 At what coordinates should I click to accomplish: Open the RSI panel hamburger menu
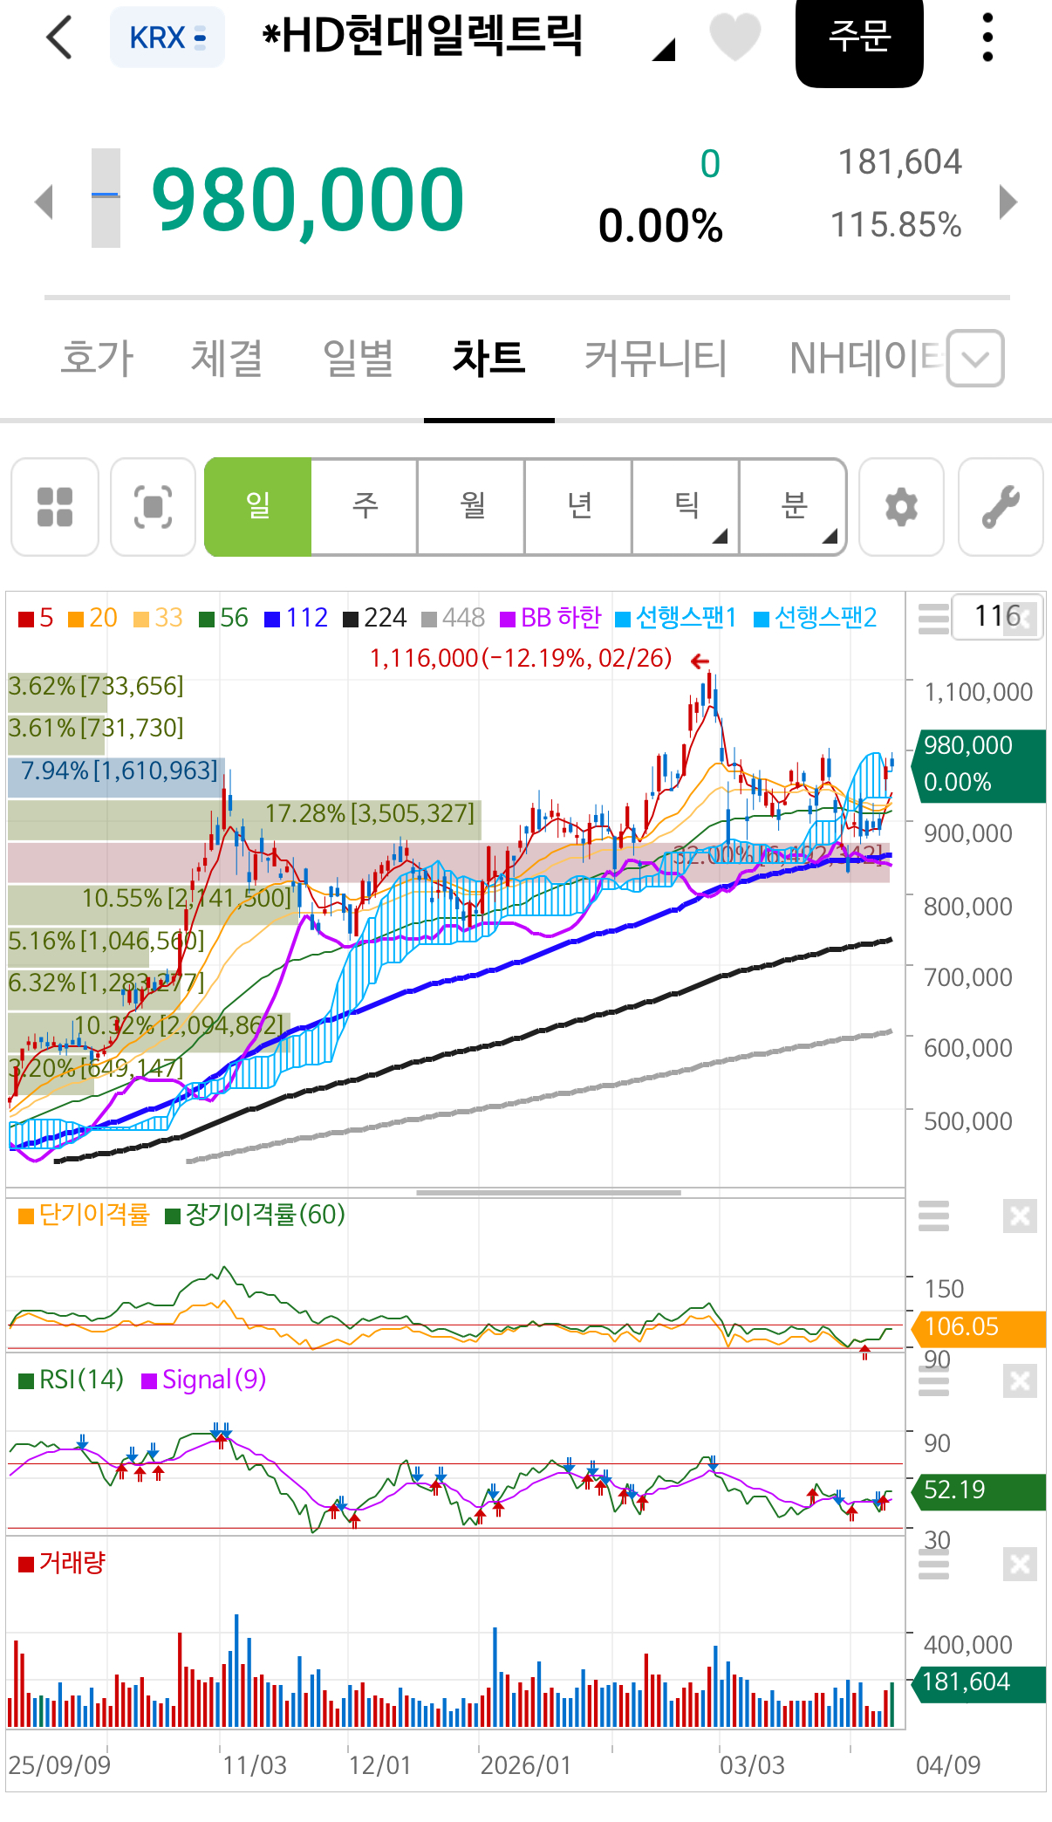(933, 1380)
